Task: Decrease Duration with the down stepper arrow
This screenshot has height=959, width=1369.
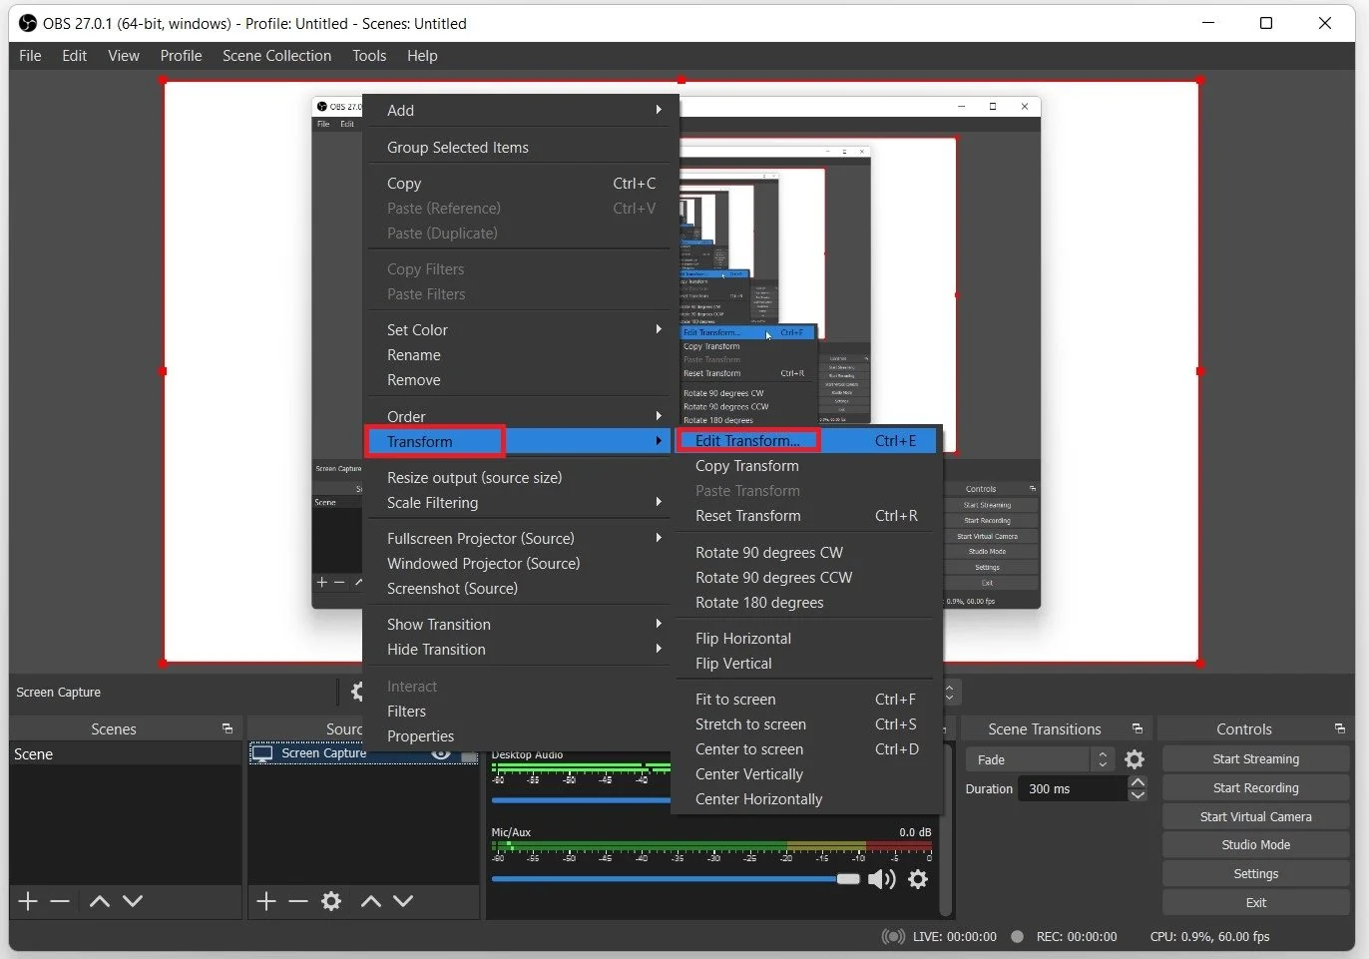Action: click(1138, 795)
